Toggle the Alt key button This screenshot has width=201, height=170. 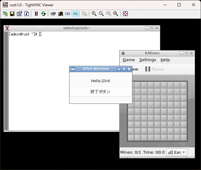pyautogui.click(x=75, y=14)
